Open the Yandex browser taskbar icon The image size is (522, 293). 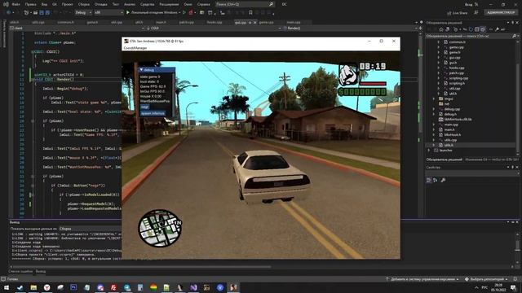point(47,287)
